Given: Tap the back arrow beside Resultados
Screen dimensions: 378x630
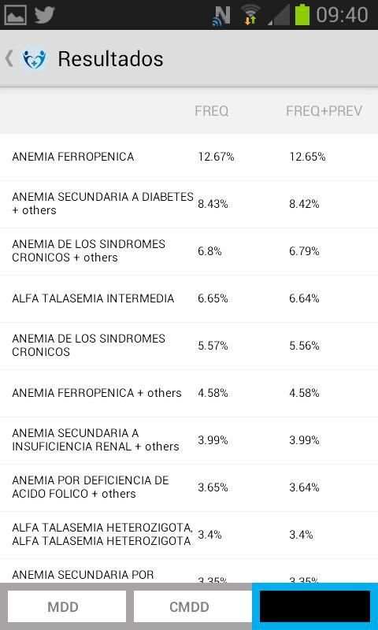Looking at the screenshot, I should tap(9, 58).
